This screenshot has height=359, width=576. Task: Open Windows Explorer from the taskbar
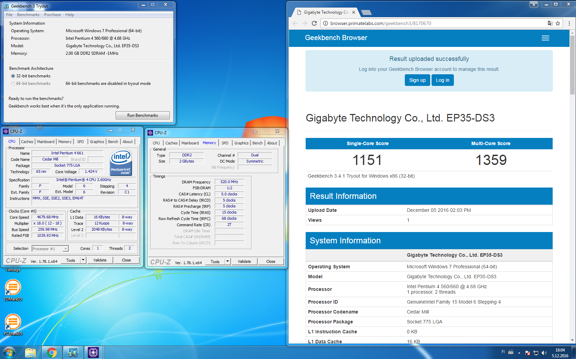point(31,352)
